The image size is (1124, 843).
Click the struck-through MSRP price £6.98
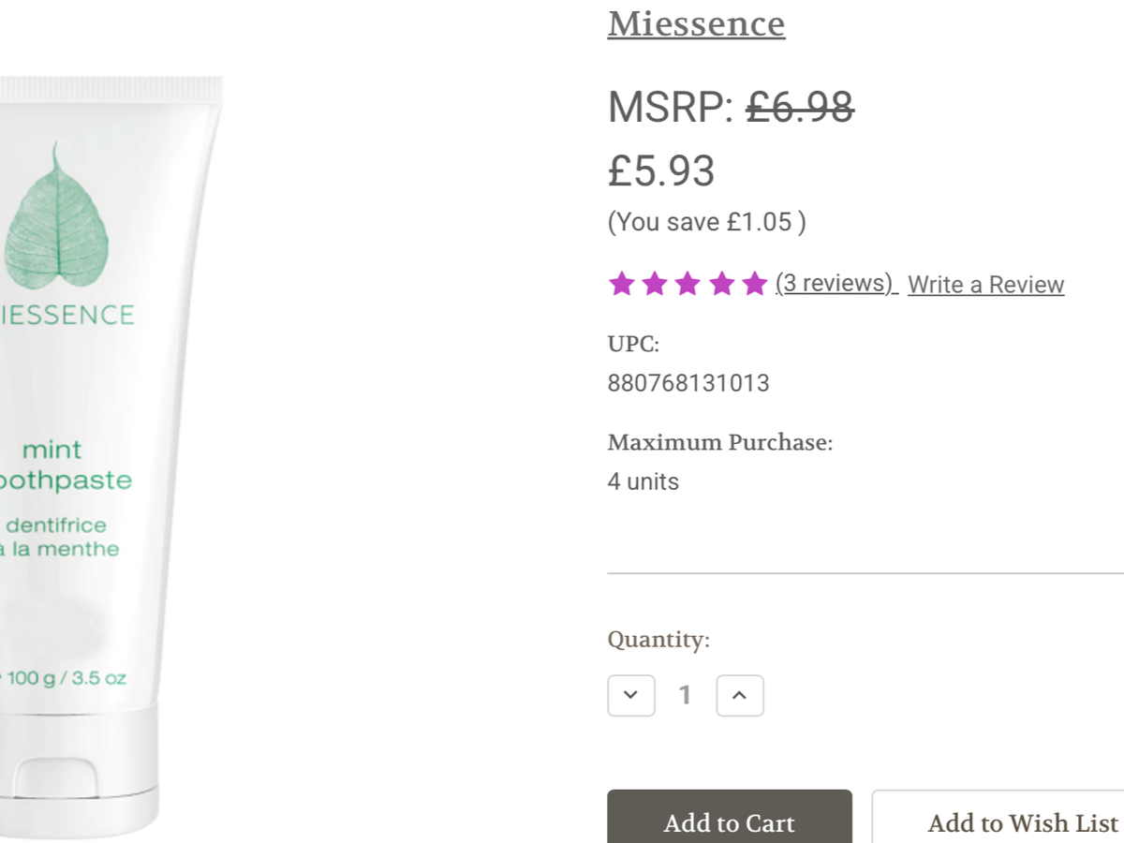pos(800,108)
